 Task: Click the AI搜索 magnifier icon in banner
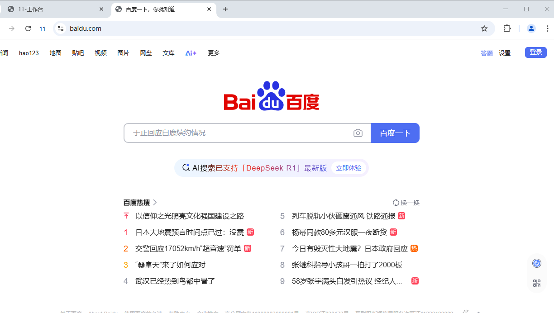tap(186, 168)
